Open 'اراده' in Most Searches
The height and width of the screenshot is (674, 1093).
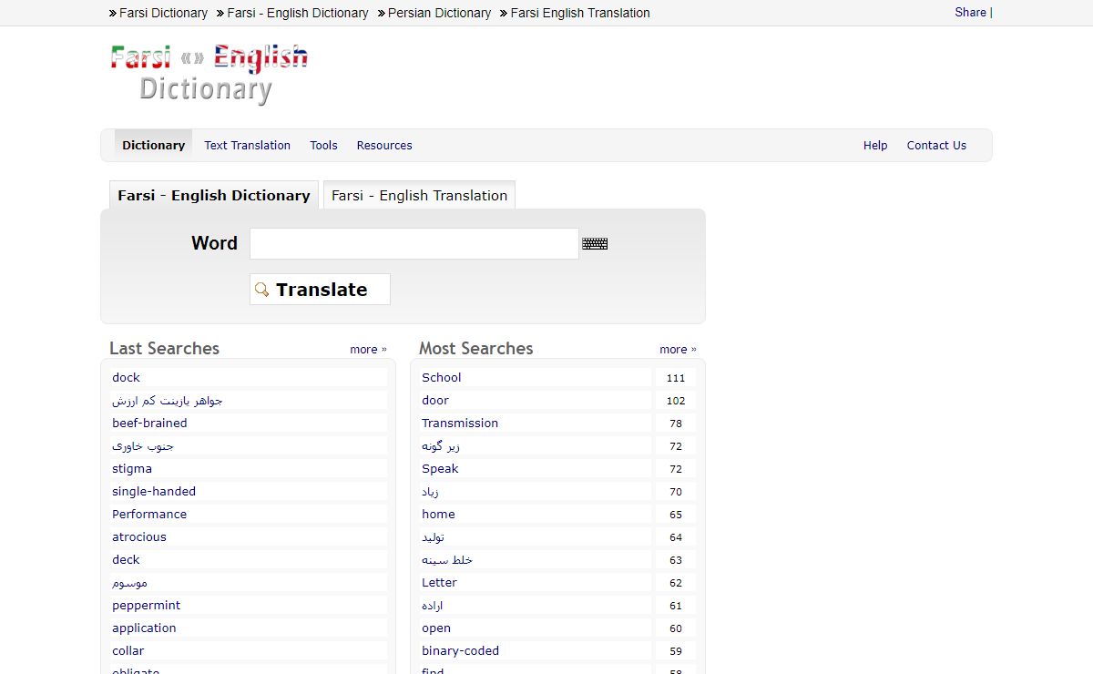point(433,605)
